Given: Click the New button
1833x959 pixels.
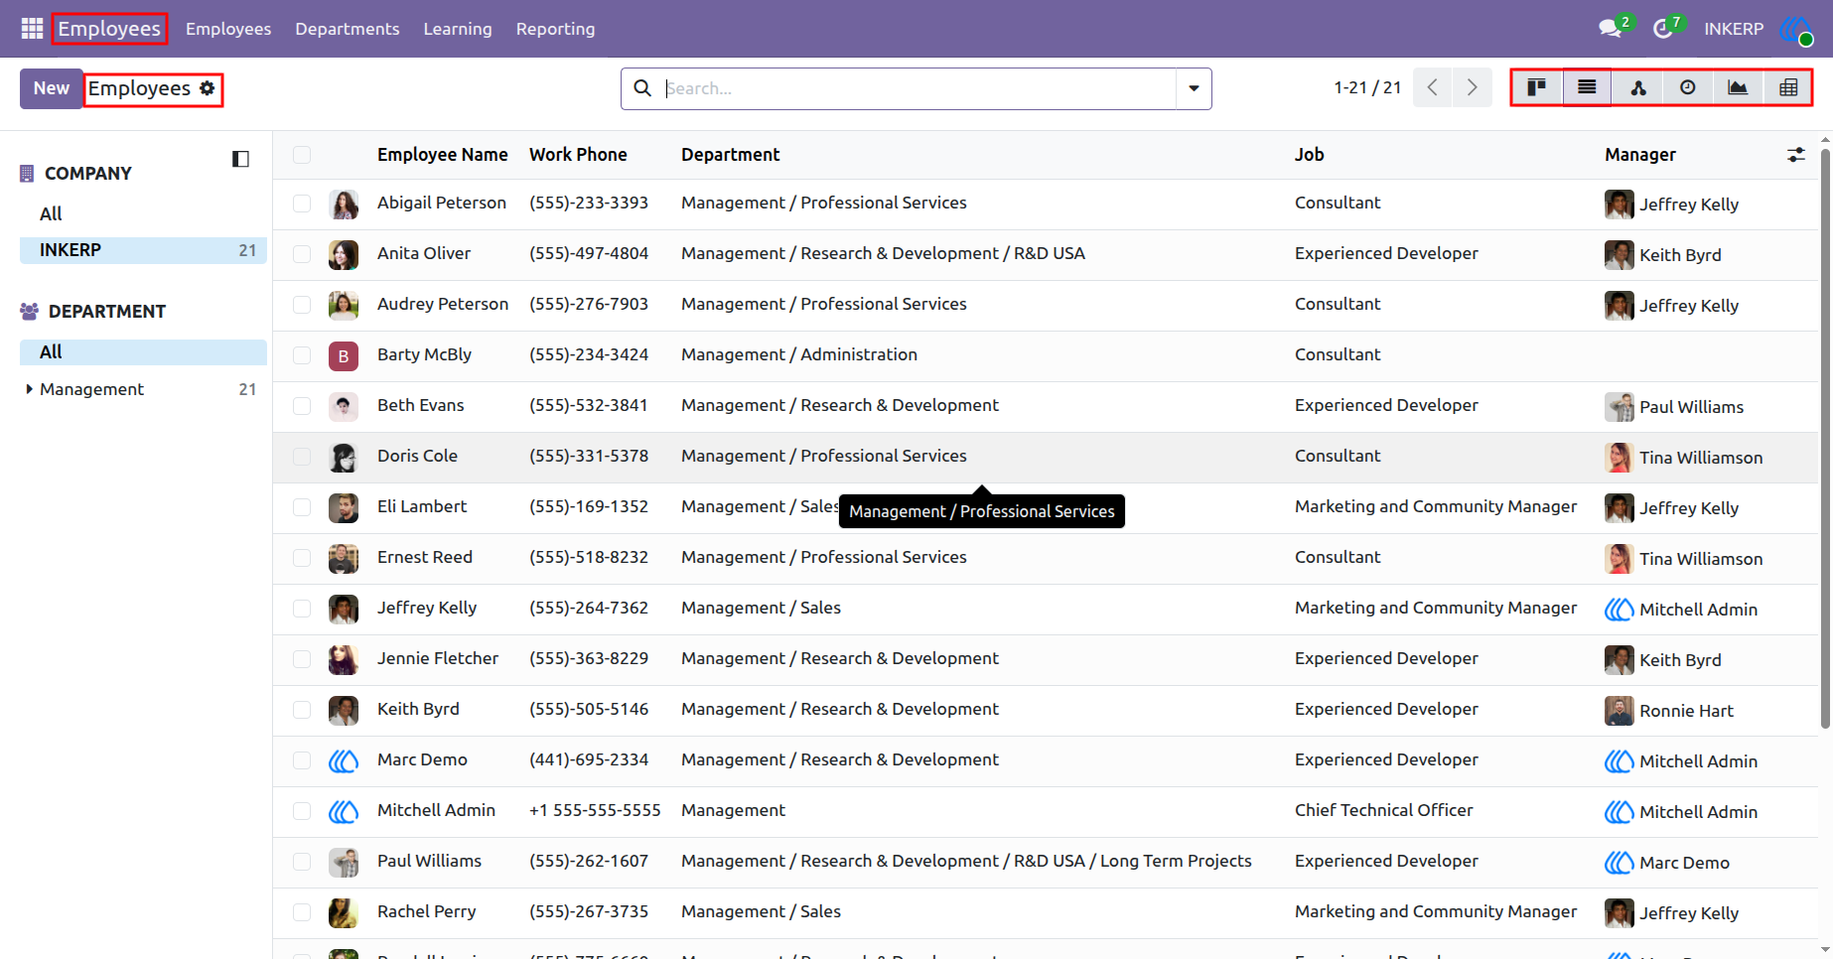Looking at the screenshot, I should click(x=52, y=88).
